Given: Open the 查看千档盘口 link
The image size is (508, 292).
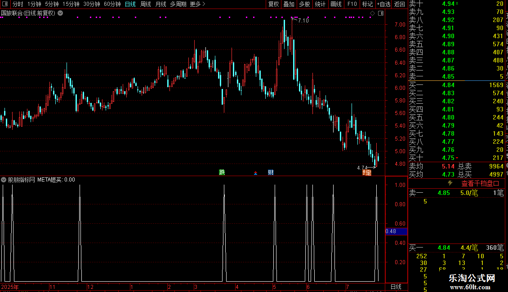Looking at the screenshot, I should [480, 184].
